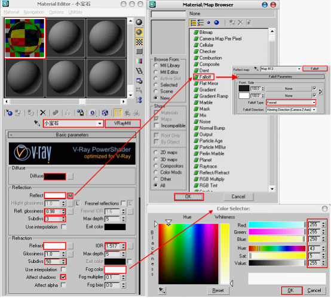Open Navigation menu
The height and width of the screenshot is (298, 331).
[34, 12]
